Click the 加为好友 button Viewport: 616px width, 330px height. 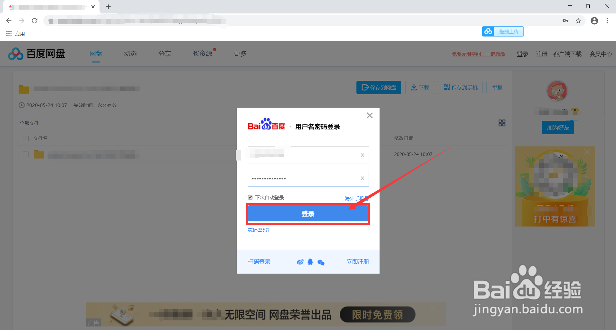(x=558, y=128)
